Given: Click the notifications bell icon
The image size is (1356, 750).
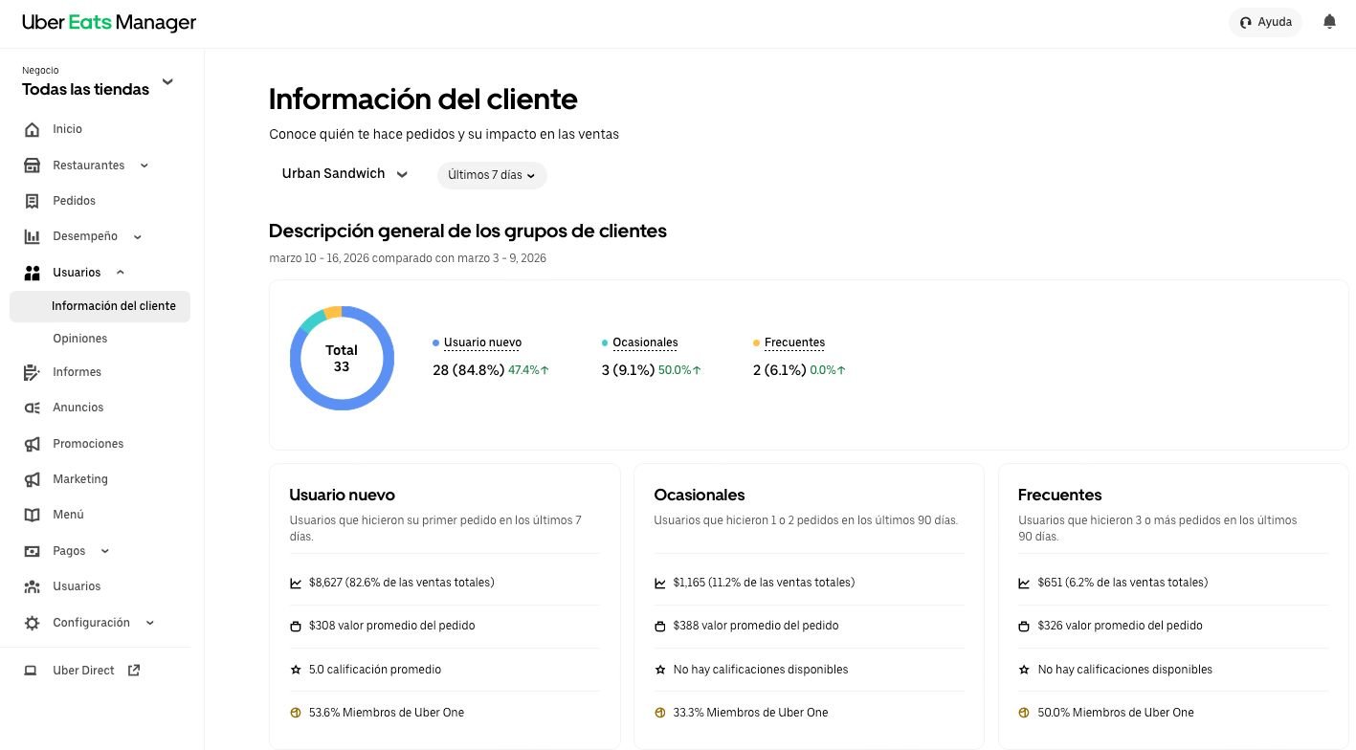Looking at the screenshot, I should (x=1329, y=22).
